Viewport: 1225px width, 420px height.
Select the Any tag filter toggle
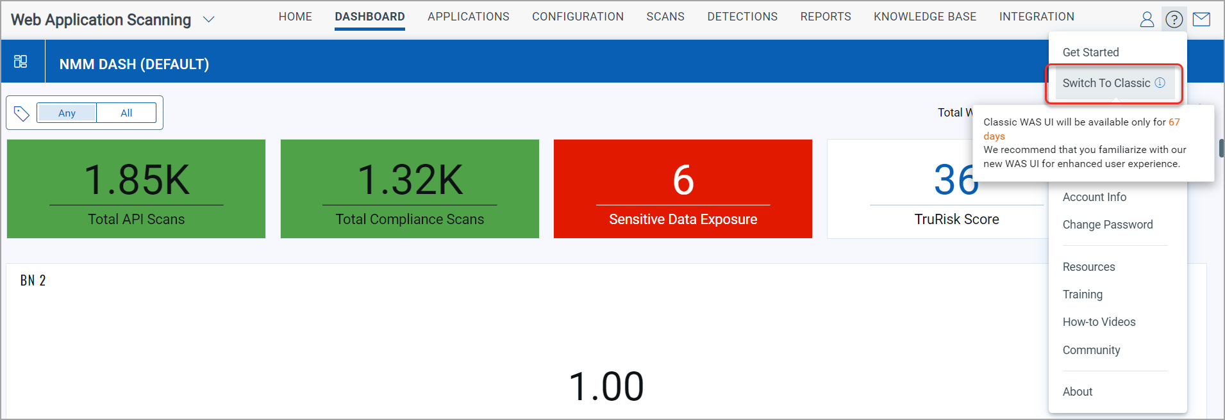pyautogui.click(x=67, y=113)
